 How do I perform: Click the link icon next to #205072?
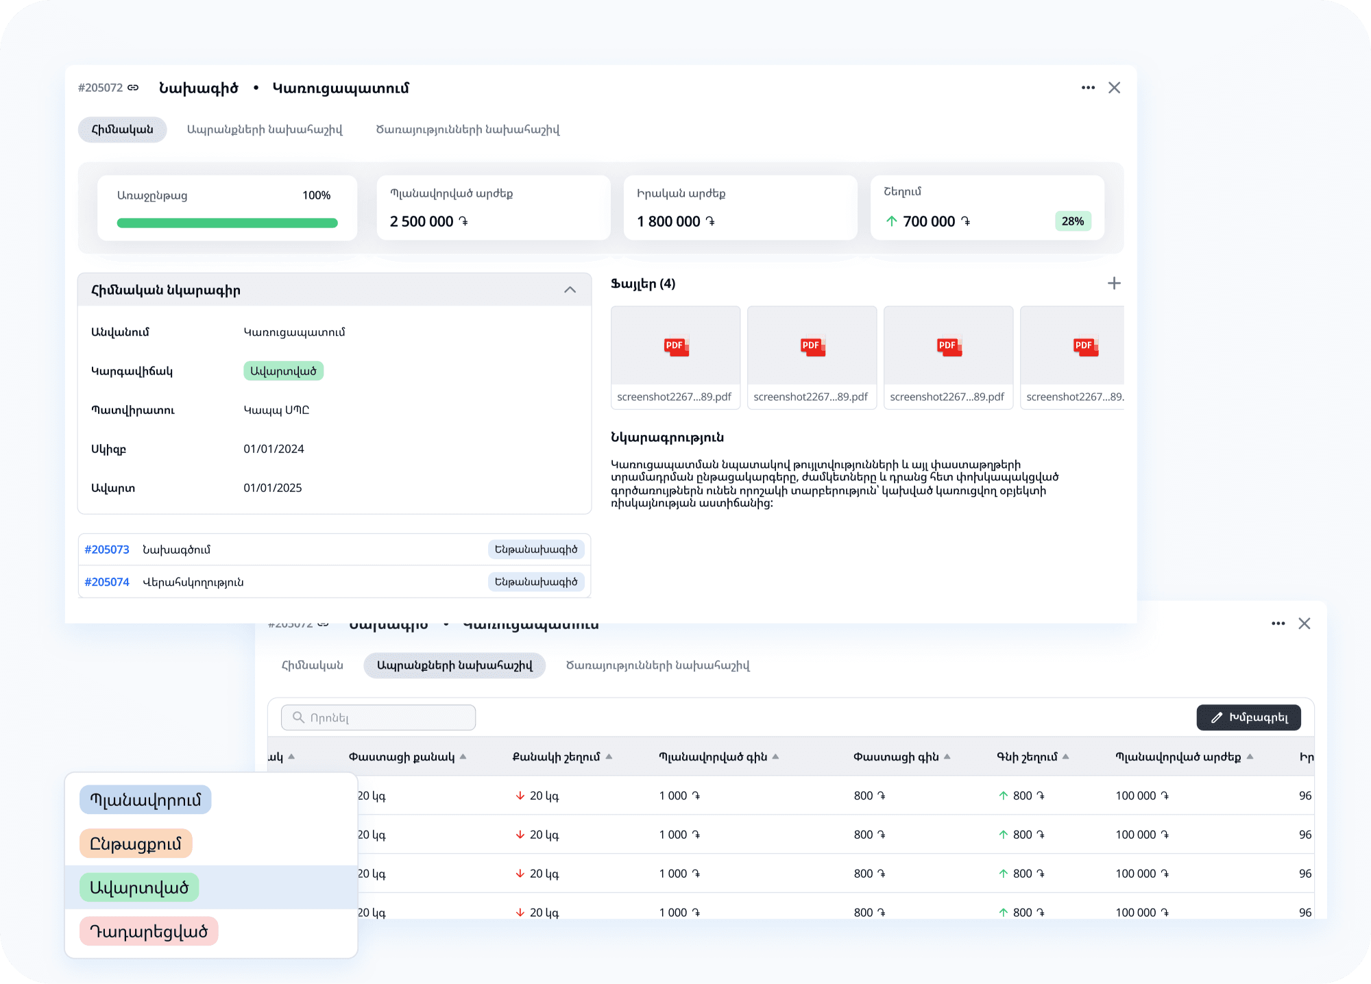click(x=133, y=88)
